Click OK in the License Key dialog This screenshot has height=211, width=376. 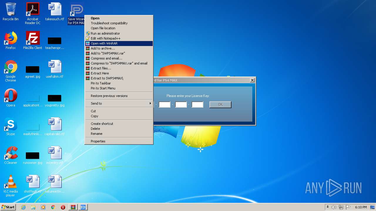pos(220,105)
